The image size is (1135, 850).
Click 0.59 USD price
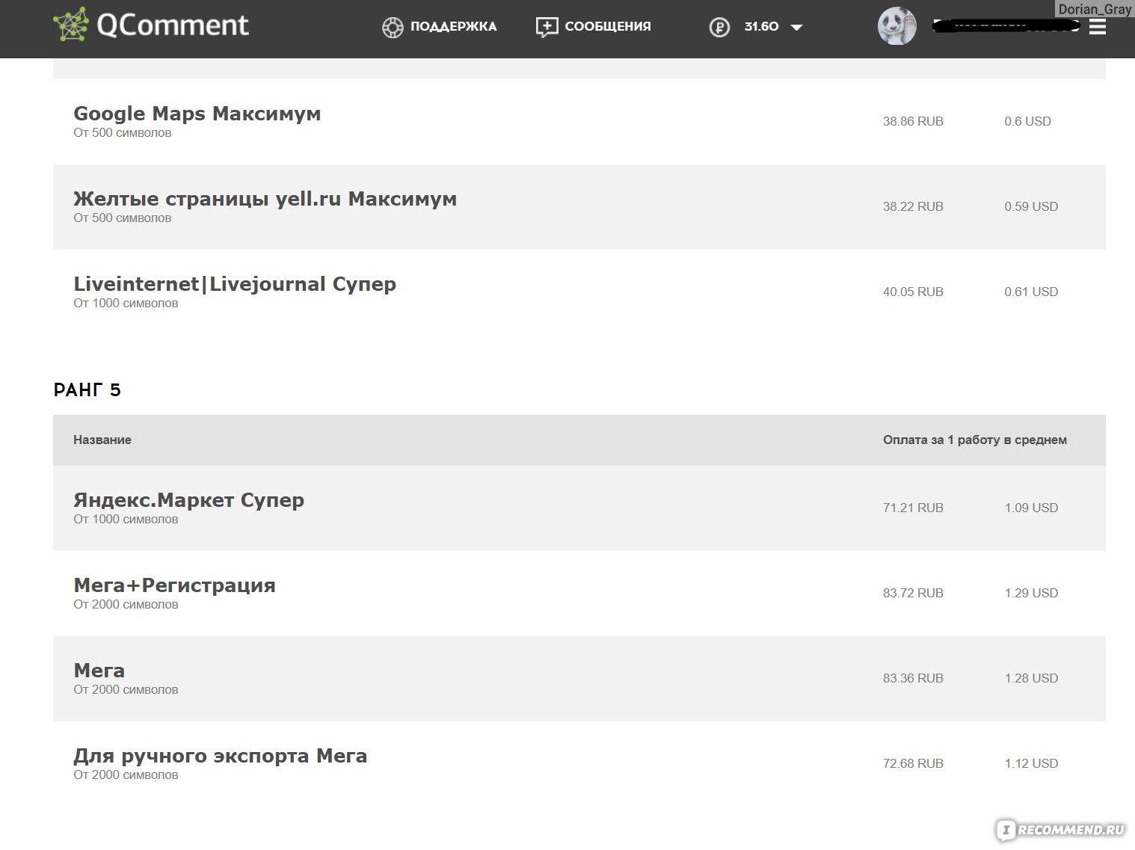pos(1031,206)
